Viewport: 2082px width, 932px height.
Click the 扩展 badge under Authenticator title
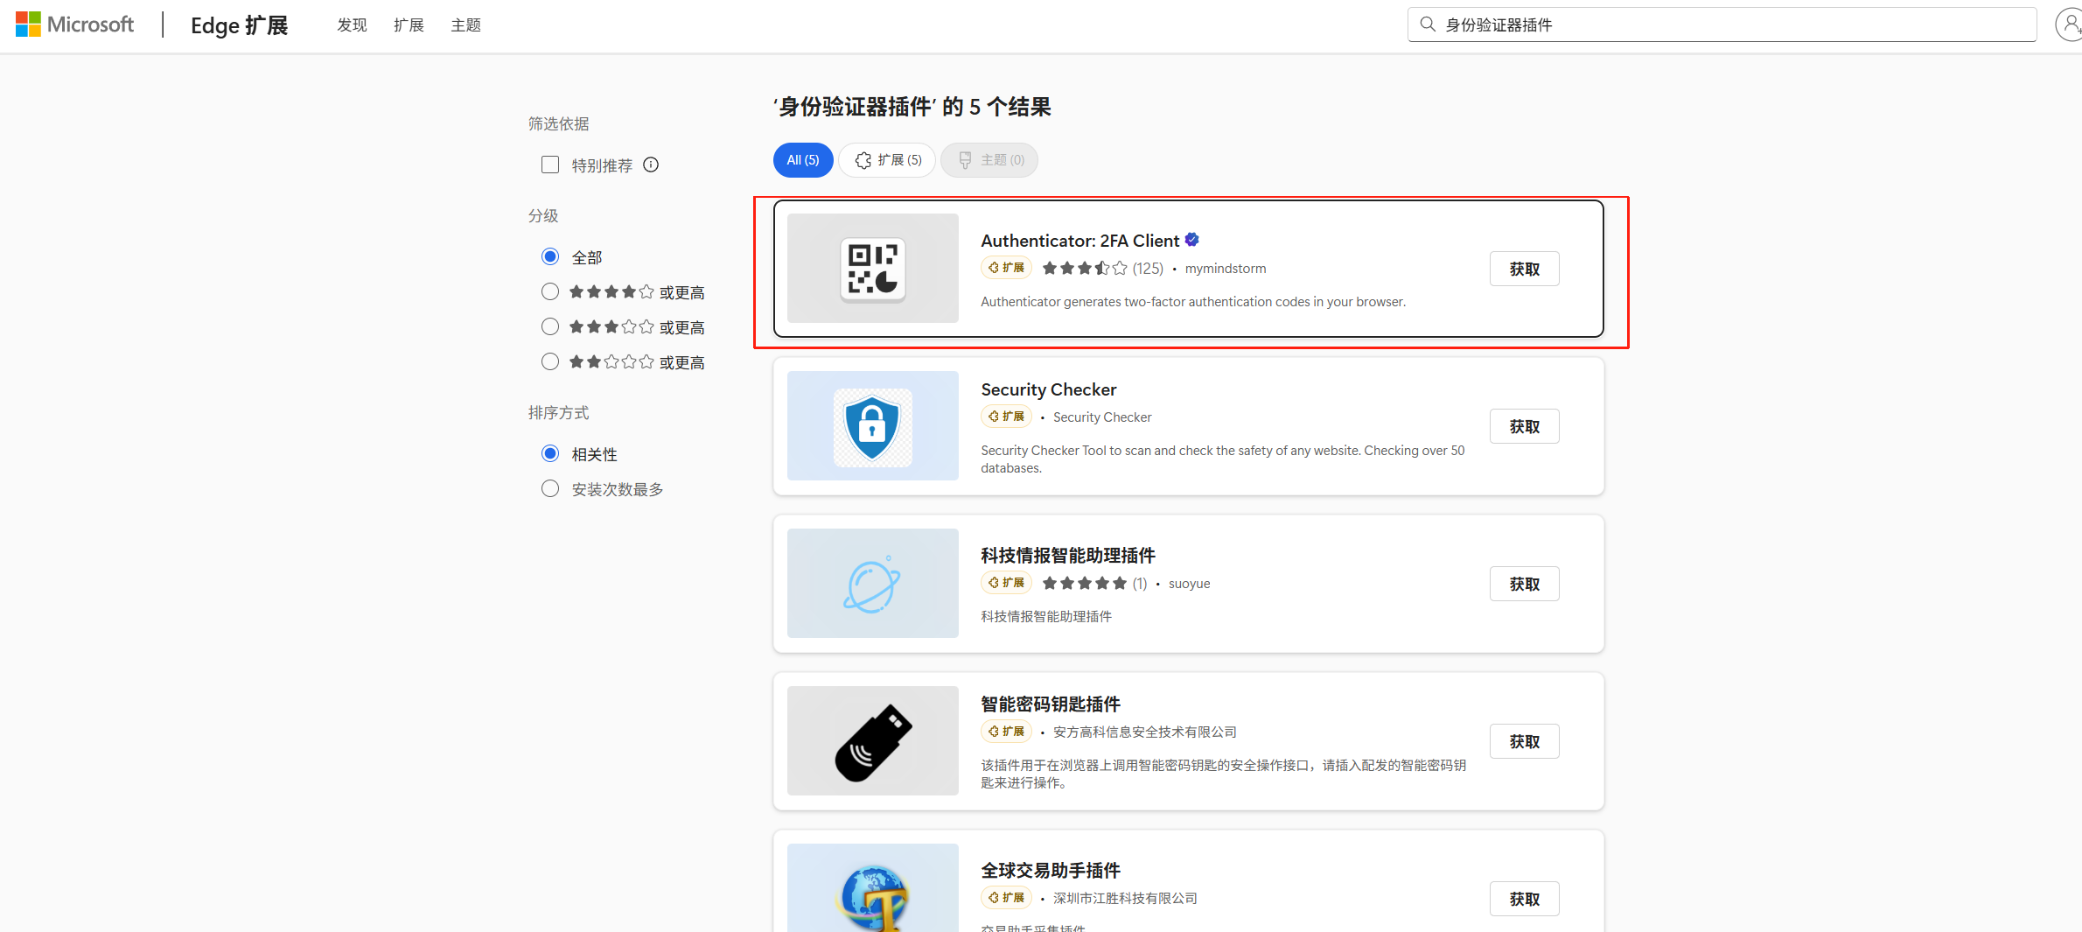(1007, 268)
